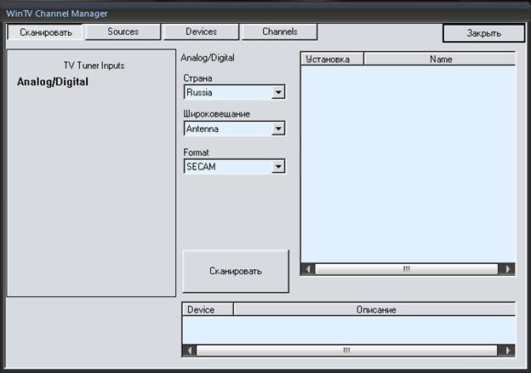Click the Установка column header

point(332,59)
